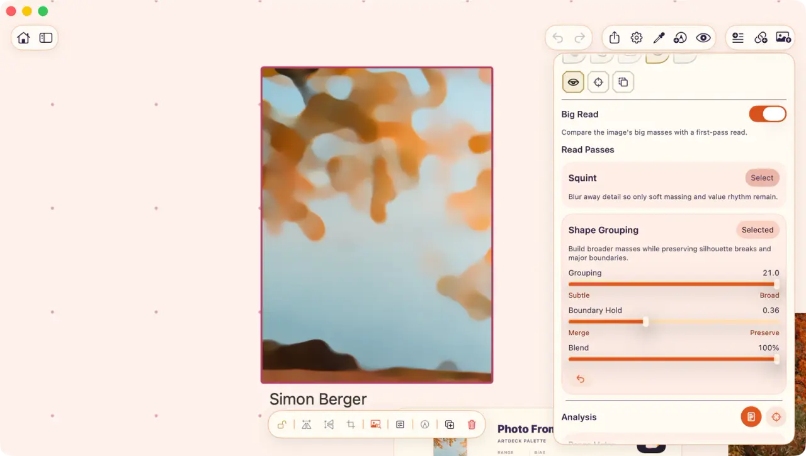Adjust the Boundary Hold slider handle
The image size is (806, 456).
click(645, 322)
